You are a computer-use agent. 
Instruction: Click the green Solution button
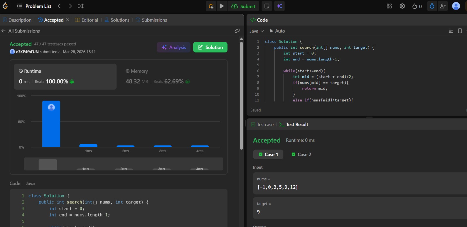pos(210,47)
